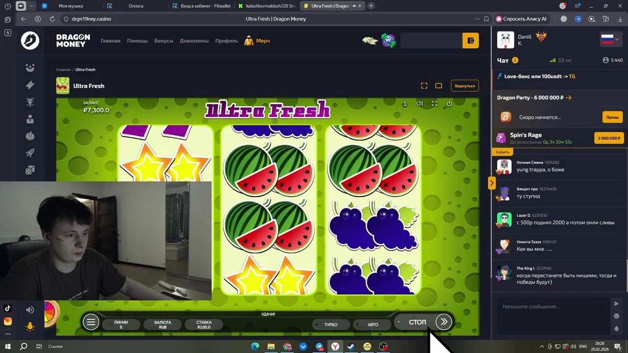Reload the page with refresh icon
This screenshot has width=628, height=353.
[52, 19]
